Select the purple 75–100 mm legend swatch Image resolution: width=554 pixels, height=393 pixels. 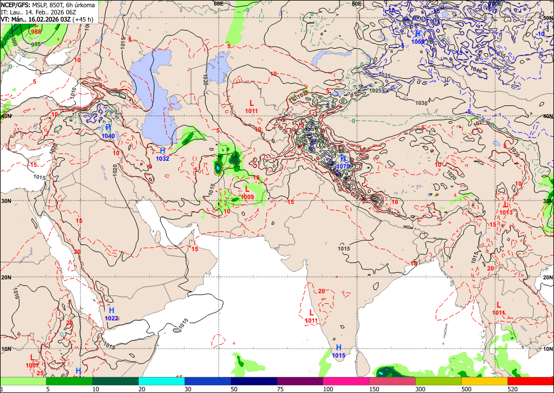point(300,381)
